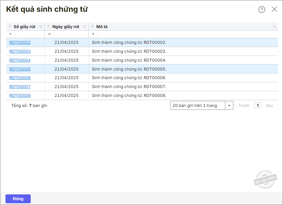The width and height of the screenshot is (283, 205).
Task: Expand the records per page dropdown
Action: pos(229,106)
